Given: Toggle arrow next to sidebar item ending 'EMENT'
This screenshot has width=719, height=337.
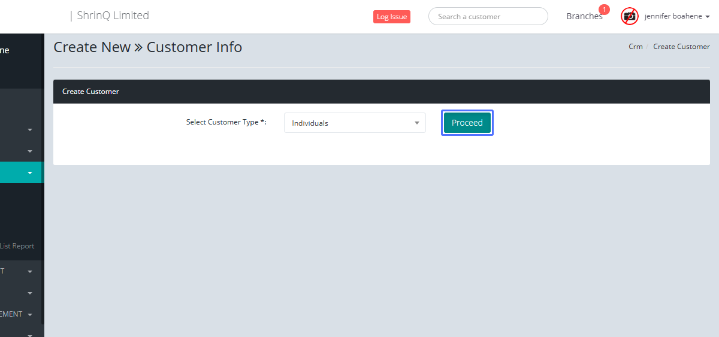Looking at the screenshot, I should (30, 314).
